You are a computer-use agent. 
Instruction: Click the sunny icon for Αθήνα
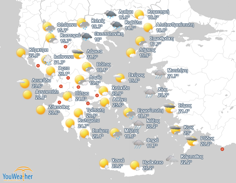point(105,102)
